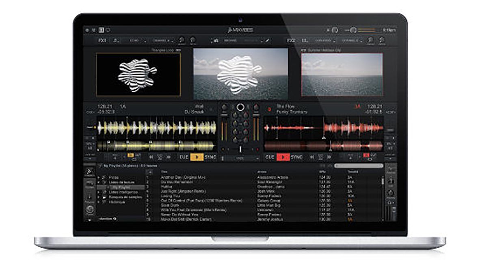The width and height of the screenshot is (489, 260).
Task: Click the pencil edit icon in the center toolbar
Action: (267, 40)
